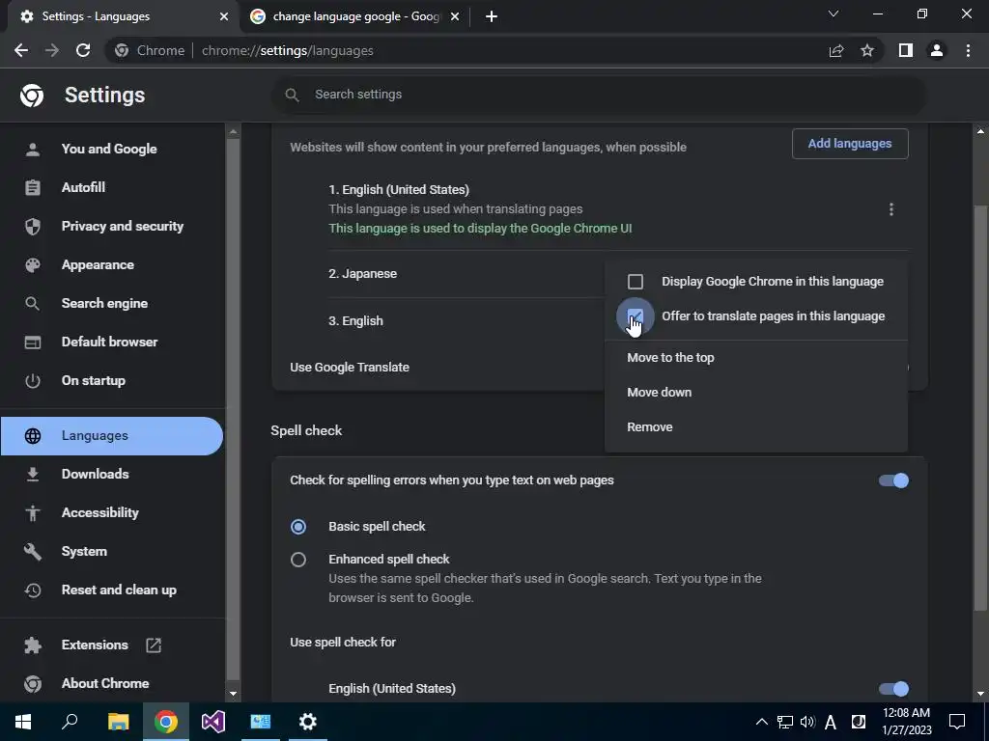989x741 pixels.
Task: Uncheck Offer to translate pages in this language
Action: click(636, 316)
